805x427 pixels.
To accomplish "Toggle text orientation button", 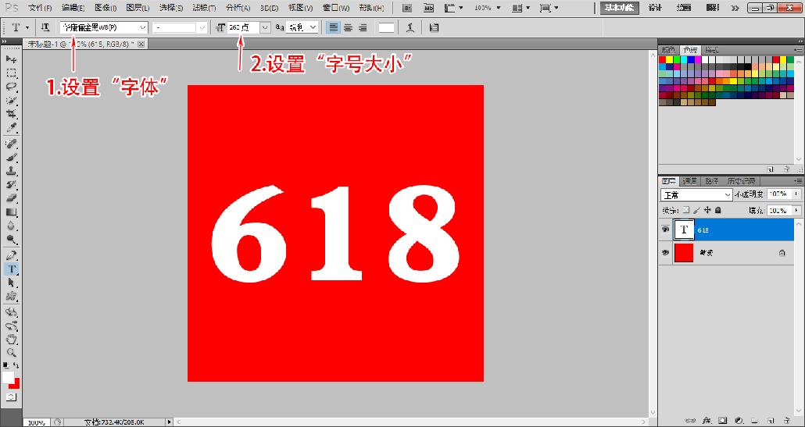I will [45, 27].
